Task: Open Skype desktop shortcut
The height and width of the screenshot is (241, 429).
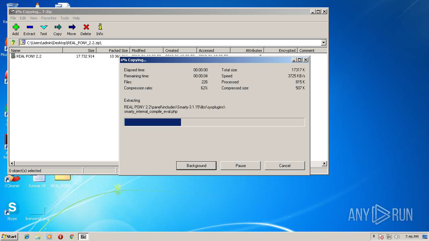Action: tap(12, 211)
